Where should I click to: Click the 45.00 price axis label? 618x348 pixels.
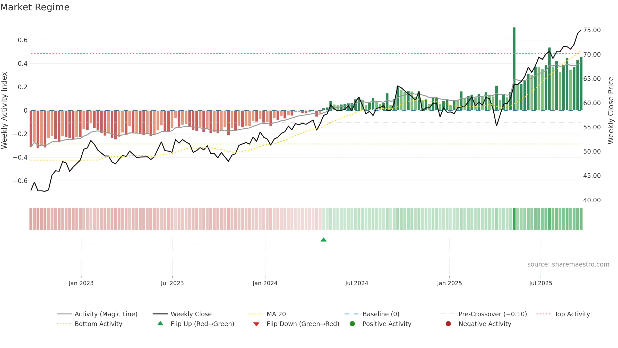(592, 176)
